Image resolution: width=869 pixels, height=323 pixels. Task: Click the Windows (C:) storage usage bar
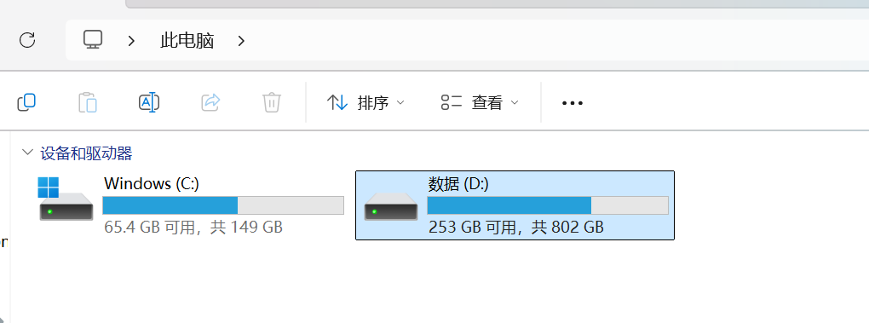(223, 205)
